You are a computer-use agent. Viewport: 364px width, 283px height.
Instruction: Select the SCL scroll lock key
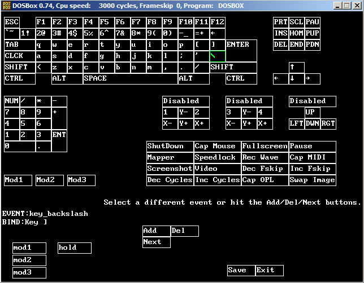(x=297, y=22)
